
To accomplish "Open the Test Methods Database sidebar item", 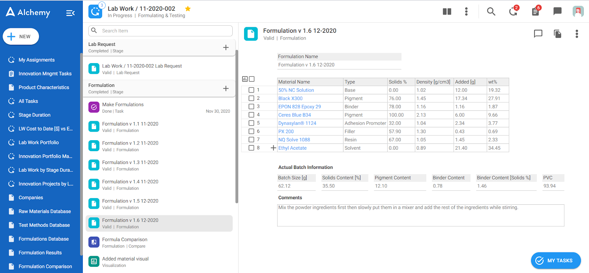I will (44, 225).
